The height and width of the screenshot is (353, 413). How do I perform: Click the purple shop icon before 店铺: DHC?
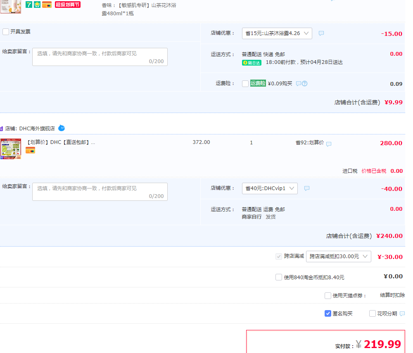tap(2, 129)
